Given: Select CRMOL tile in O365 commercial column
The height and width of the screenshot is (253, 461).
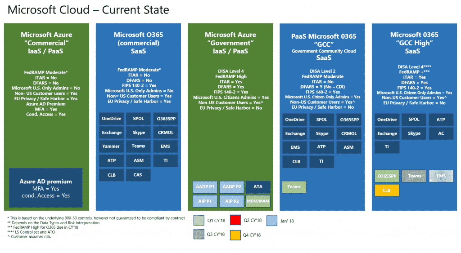Looking at the screenshot, I should click(x=166, y=133).
